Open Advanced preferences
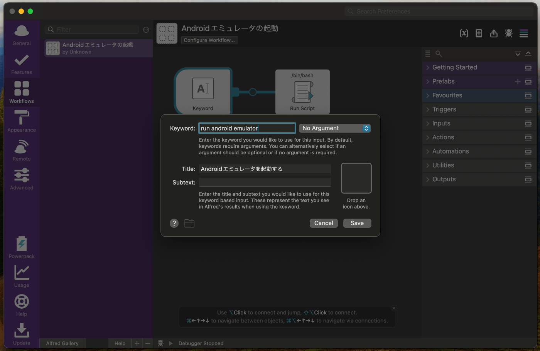The width and height of the screenshot is (540, 351). pyautogui.click(x=22, y=179)
